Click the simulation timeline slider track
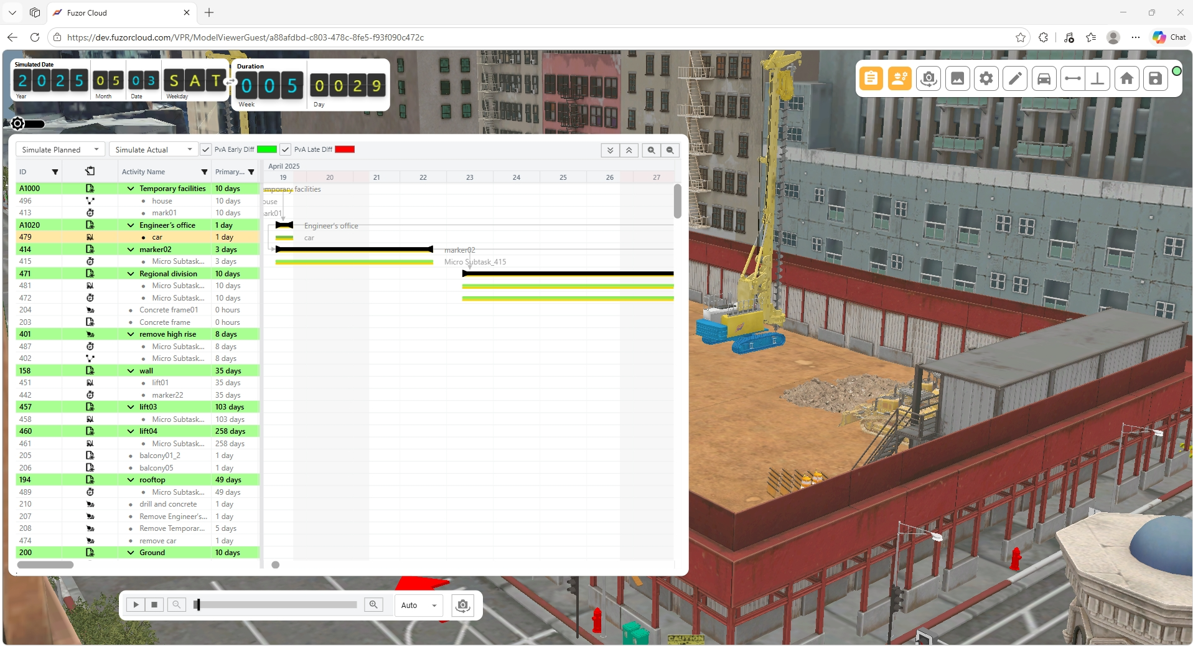 [x=276, y=604]
